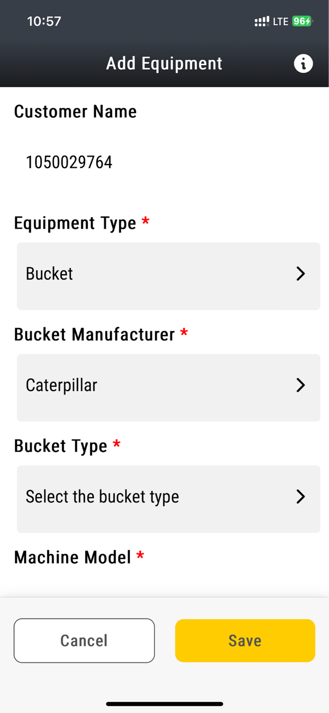The width and height of the screenshot is (329, 713).
Task: Expand the Bucket Manufacturer chevron
Action: pyautogui.click(x=300, y=385)
